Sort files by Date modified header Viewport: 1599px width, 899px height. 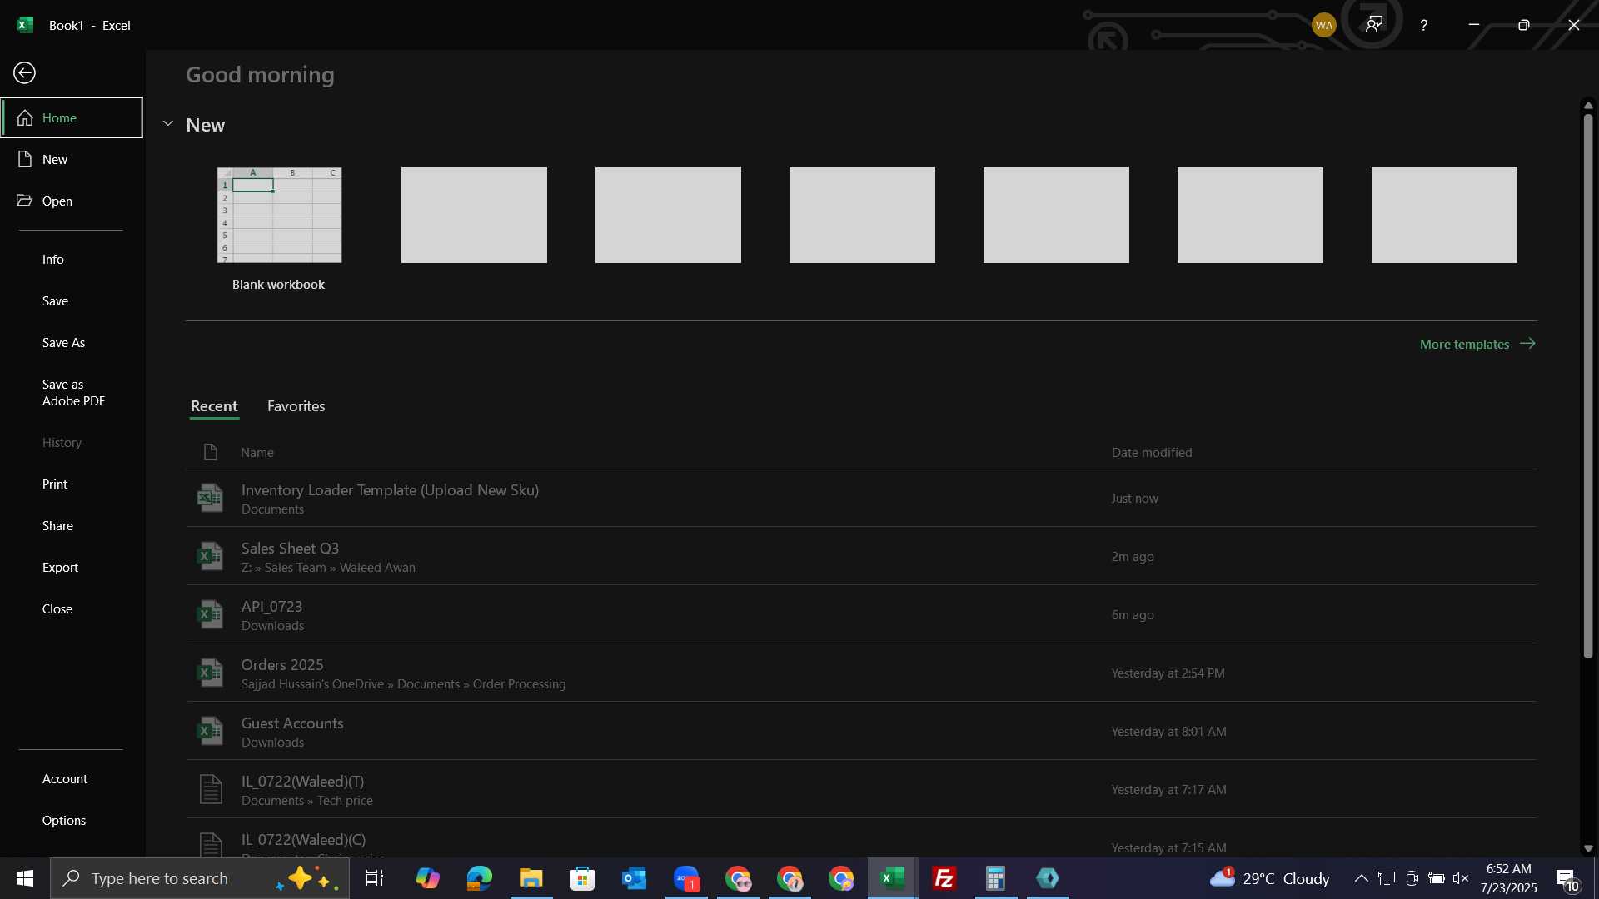1152,453
